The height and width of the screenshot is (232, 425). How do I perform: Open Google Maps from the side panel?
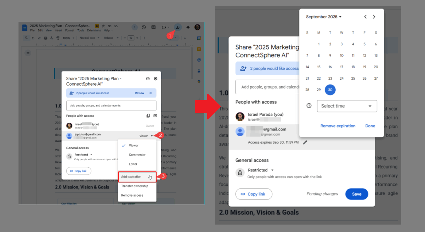pyautogui.click(x=199, y=82)
